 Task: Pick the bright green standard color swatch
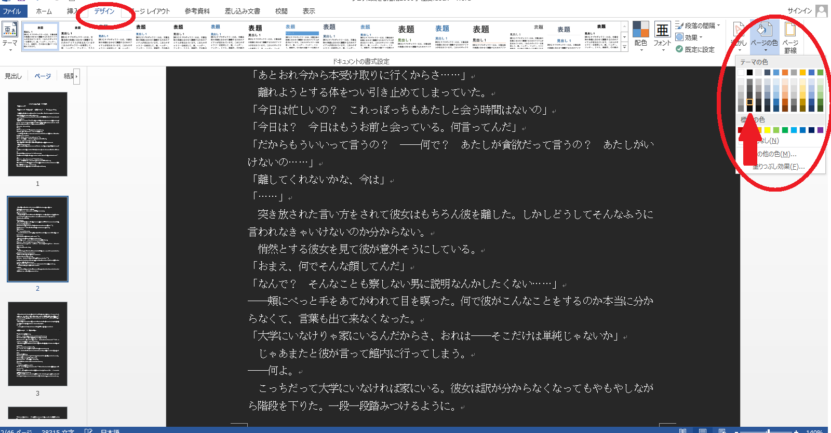pos(785,130)
